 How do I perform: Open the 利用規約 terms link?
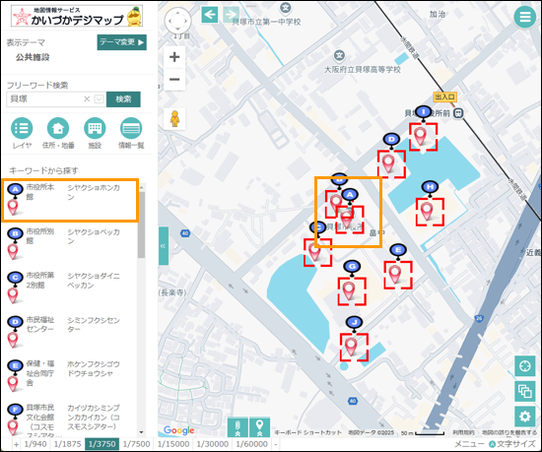point(463,432)
